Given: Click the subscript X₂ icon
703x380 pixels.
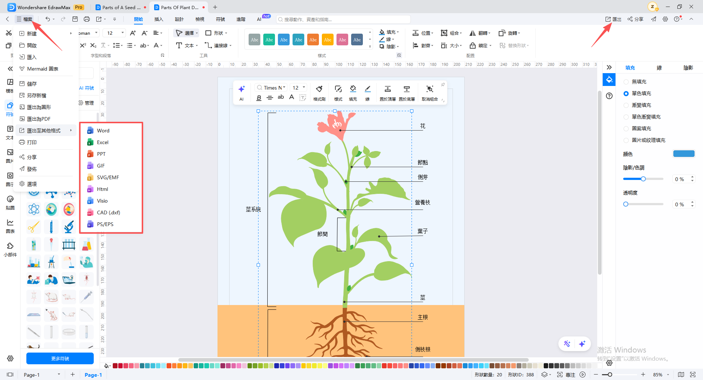Looking at the screenshot, I should point(93,45).
